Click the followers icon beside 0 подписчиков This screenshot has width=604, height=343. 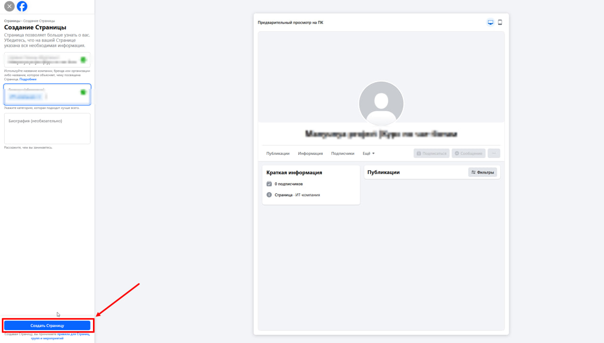point(269,184)
